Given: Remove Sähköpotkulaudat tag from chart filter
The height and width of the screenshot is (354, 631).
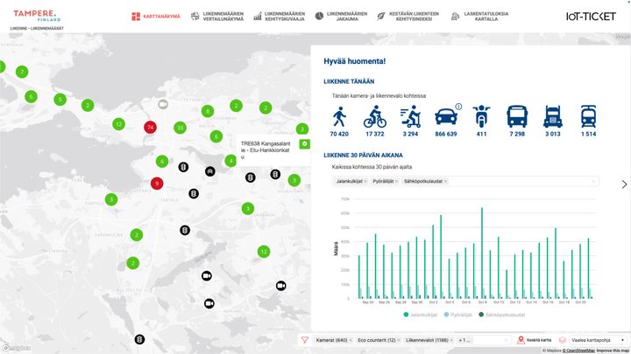Looking at the screenshot, I should (446, 182).
